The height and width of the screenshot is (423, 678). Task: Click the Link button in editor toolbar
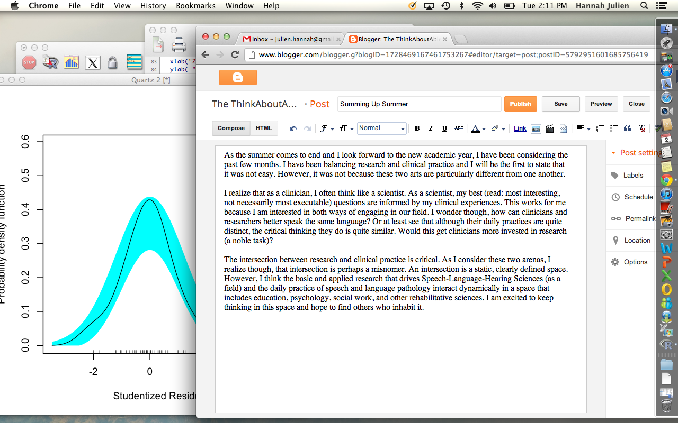point(520,128)
